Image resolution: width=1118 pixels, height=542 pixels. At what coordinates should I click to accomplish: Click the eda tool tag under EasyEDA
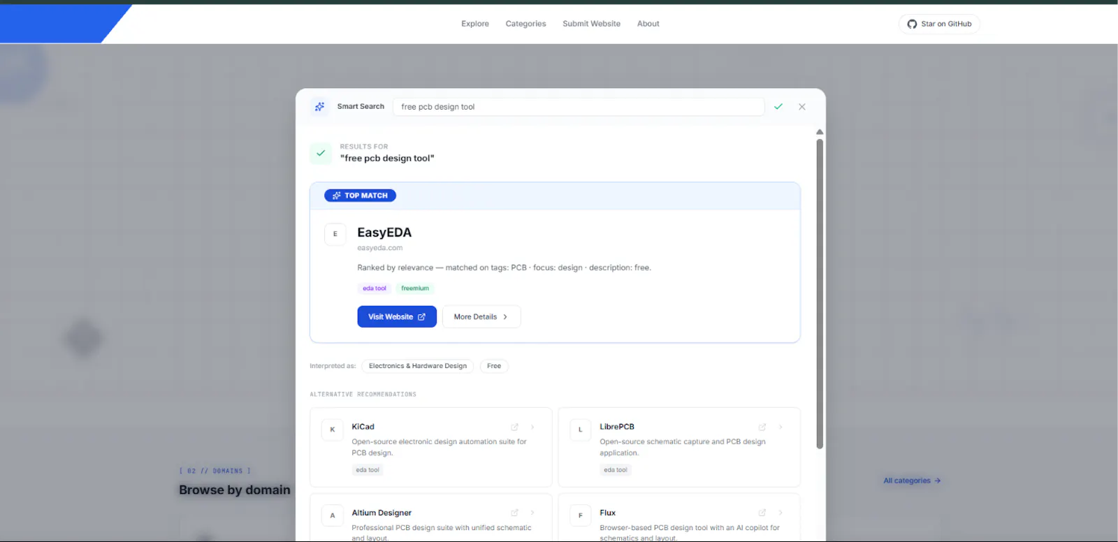tap(375, 288)
